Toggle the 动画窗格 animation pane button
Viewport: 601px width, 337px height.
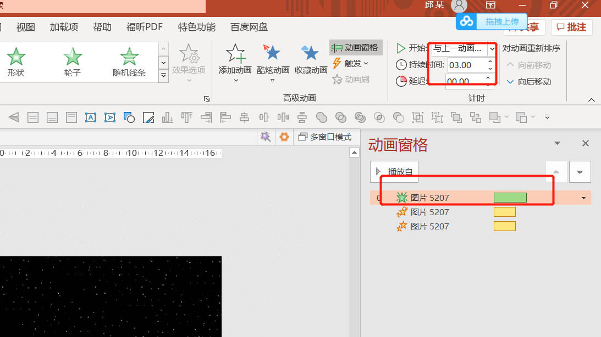355,48
